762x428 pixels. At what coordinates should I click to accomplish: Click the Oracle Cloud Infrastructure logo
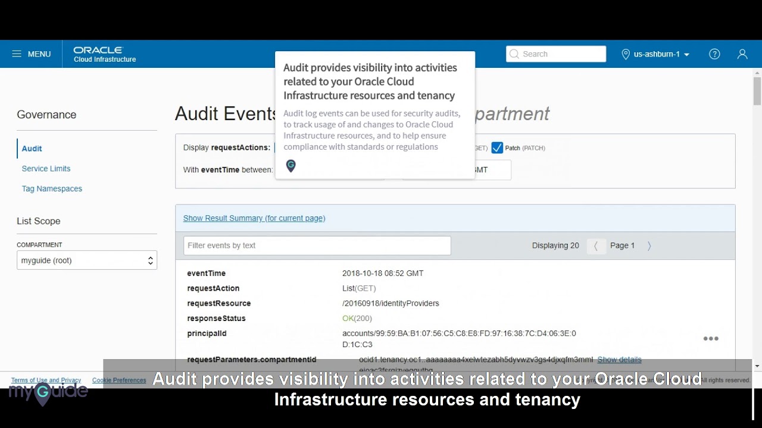pyautogui.click(x=105, y=54)
